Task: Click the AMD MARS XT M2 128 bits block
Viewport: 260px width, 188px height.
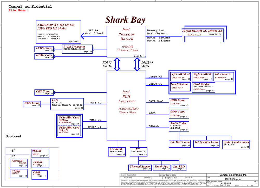Action: point(58,32)
